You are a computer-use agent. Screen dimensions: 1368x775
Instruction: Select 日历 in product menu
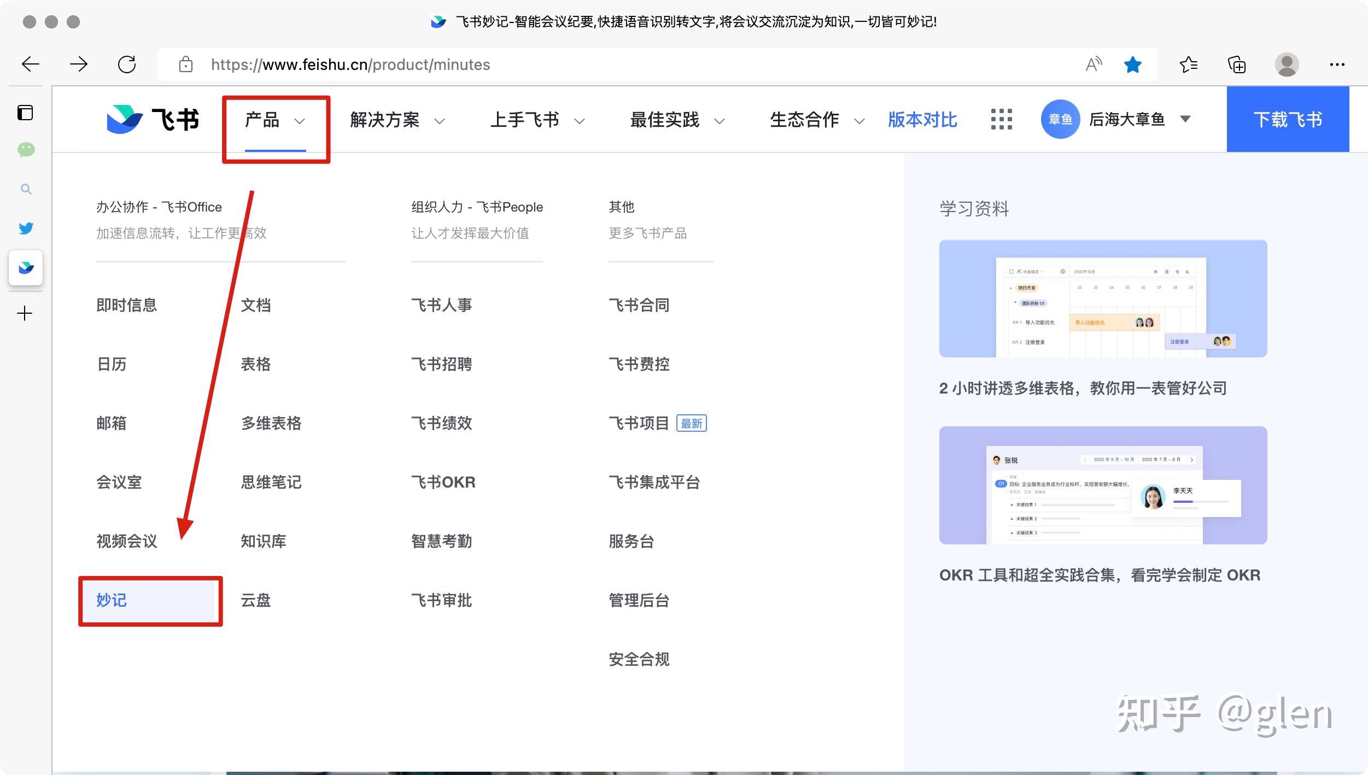[112, 364]
